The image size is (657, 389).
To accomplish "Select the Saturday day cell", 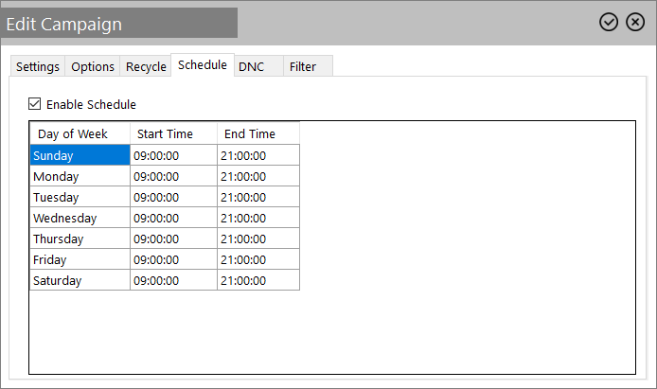I will pyautogui.click(x=80, y=280).
